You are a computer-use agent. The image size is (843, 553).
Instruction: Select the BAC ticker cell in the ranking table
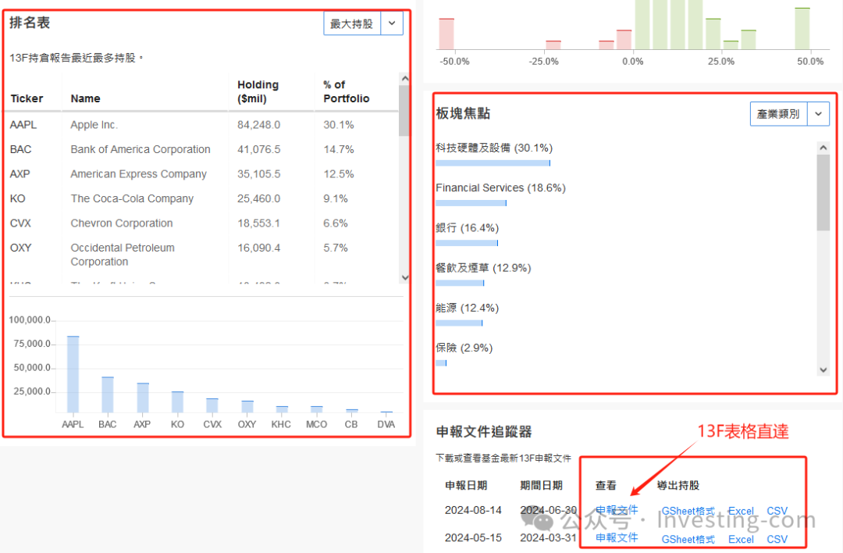tap(20, 149)
